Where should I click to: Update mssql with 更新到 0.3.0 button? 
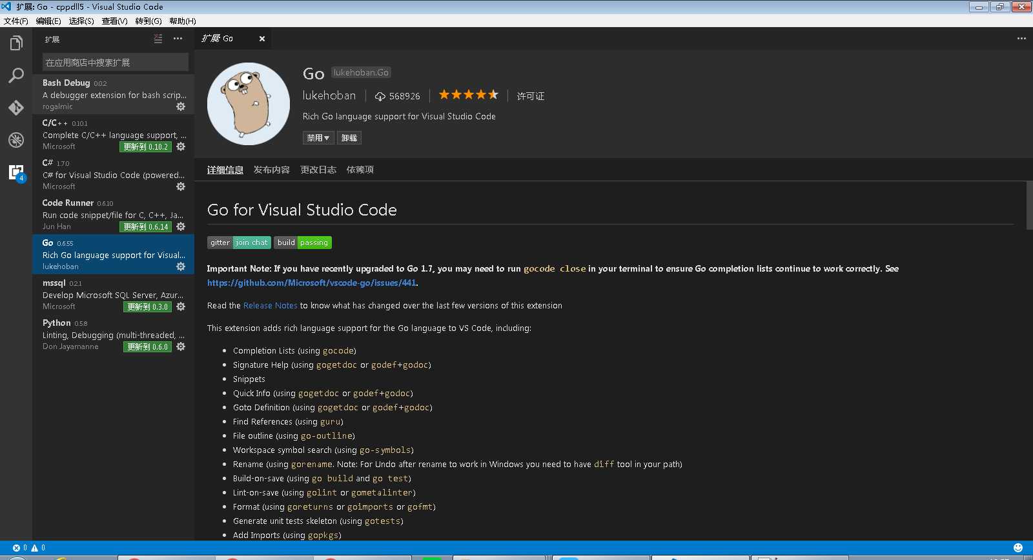pos(148,307)
